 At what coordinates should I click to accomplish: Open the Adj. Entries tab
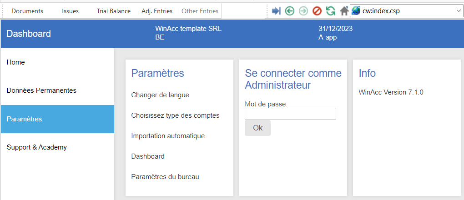point(157,11)
